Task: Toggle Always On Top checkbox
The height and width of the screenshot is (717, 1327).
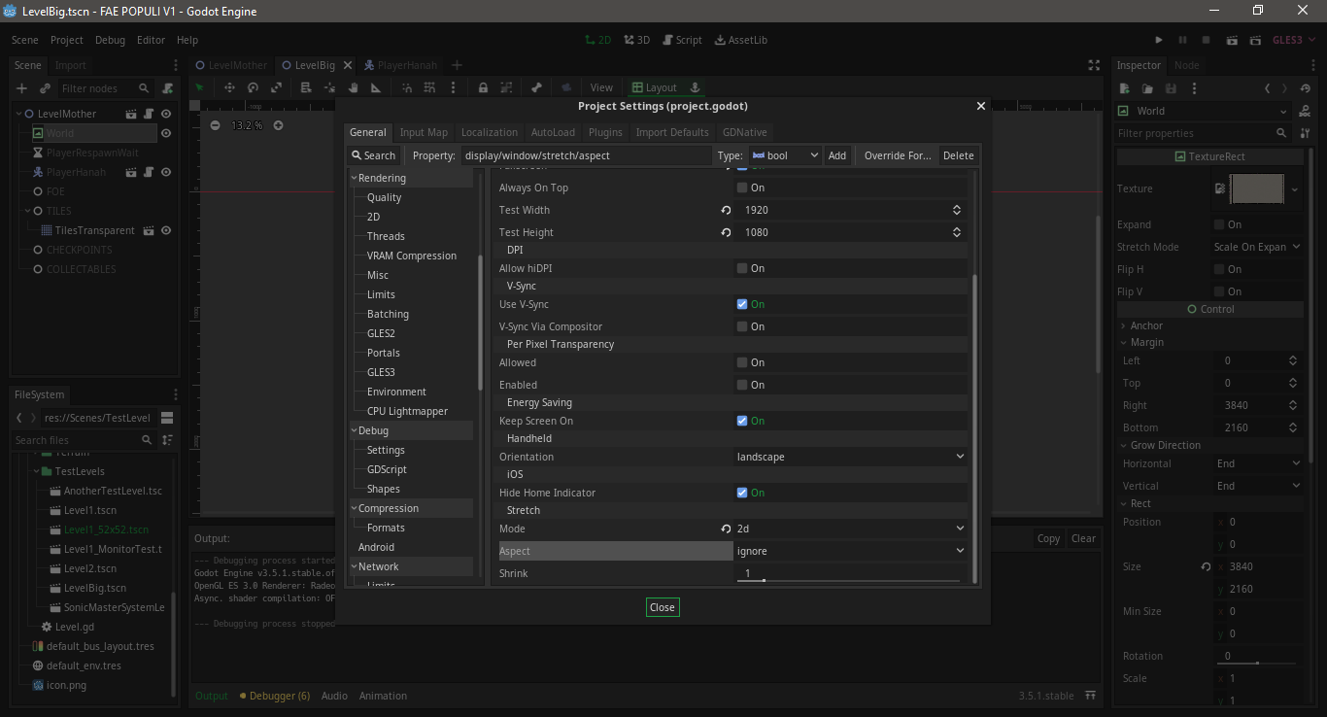Action: [742, 188]
